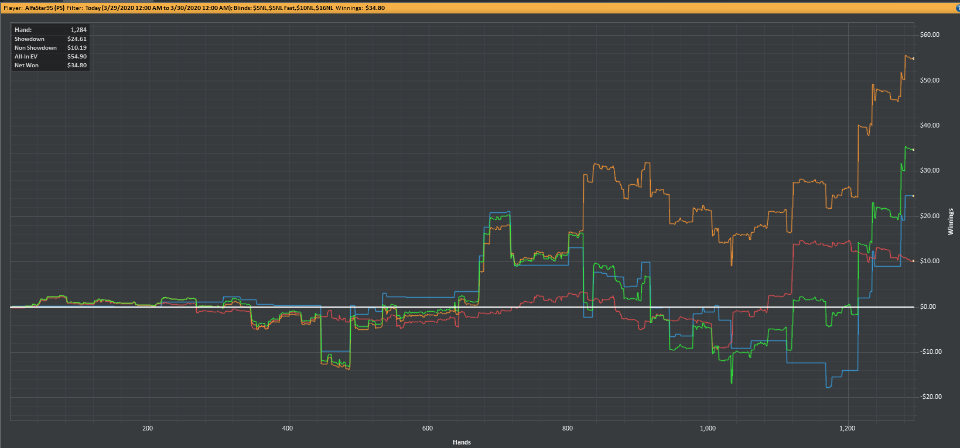Click the Showdown legend label
Viewport: 960px width, 448px height.
29,39
